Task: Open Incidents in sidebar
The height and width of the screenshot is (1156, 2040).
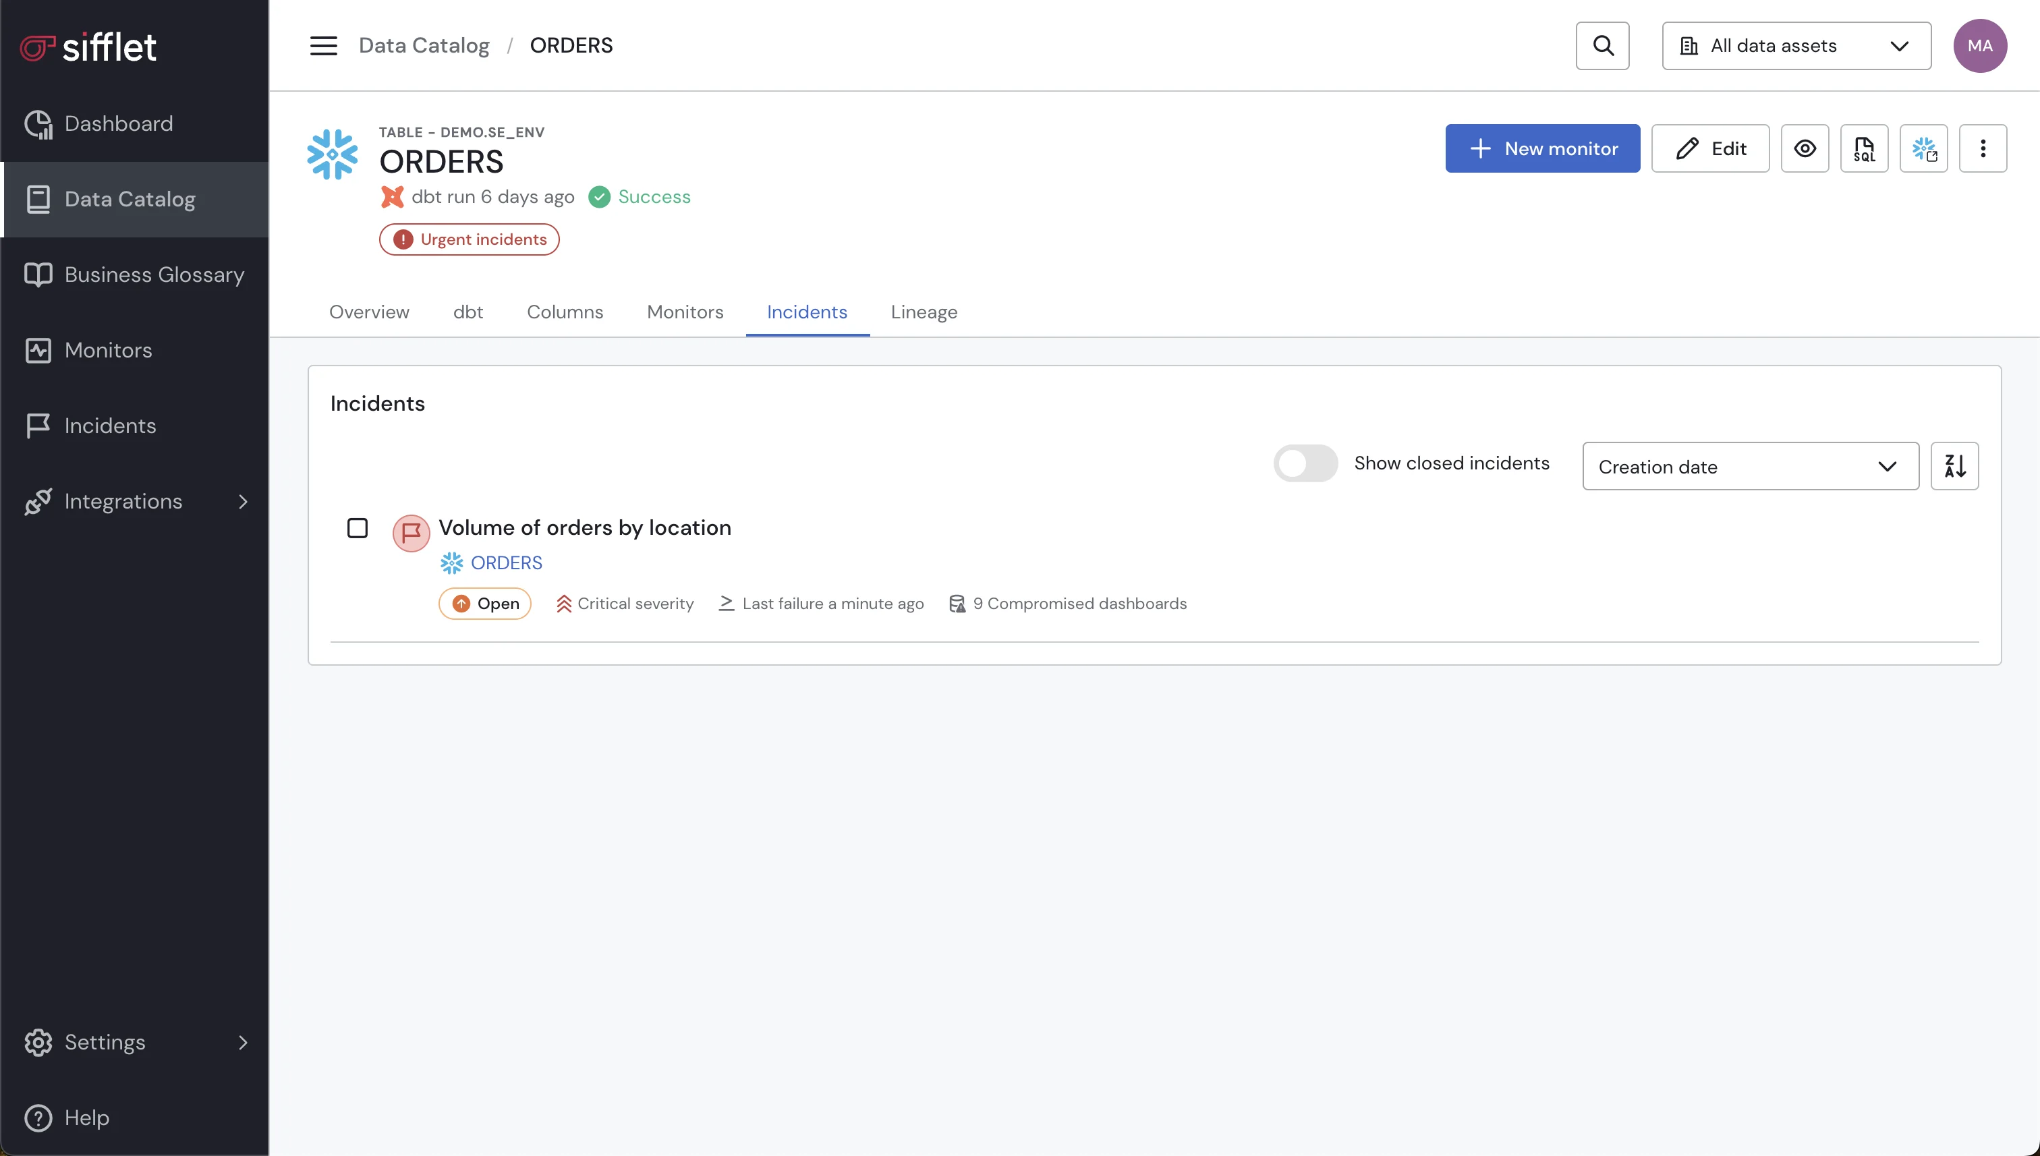Action: 135,426
